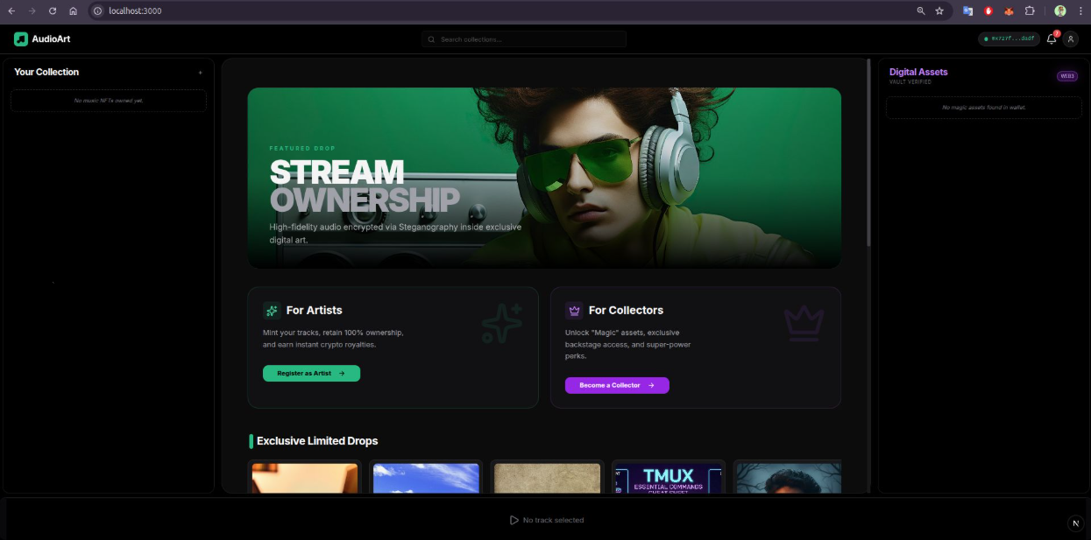
Task: Open the MetaMask fox extension
Action: click(1009, 11)
